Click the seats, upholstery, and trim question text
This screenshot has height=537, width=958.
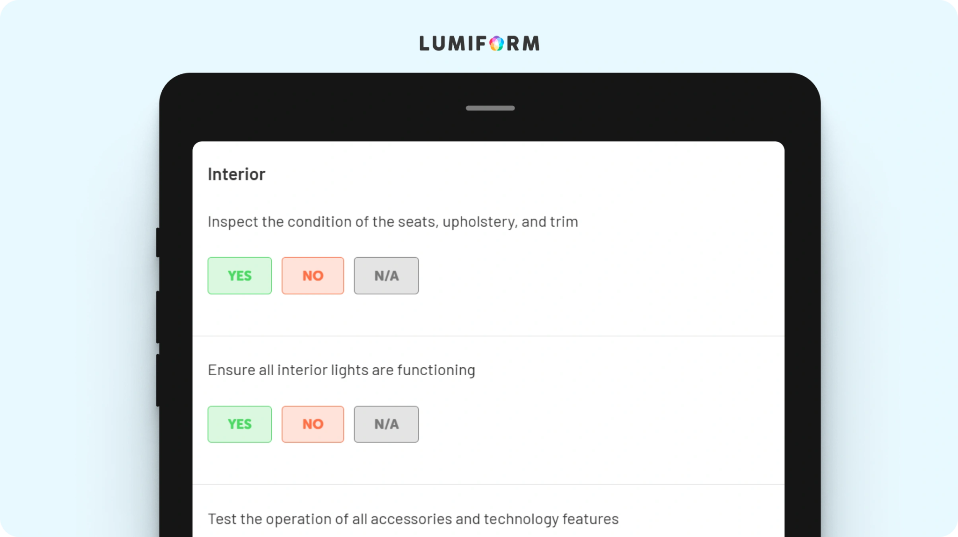pyautogui.click(x=393, y=222)
